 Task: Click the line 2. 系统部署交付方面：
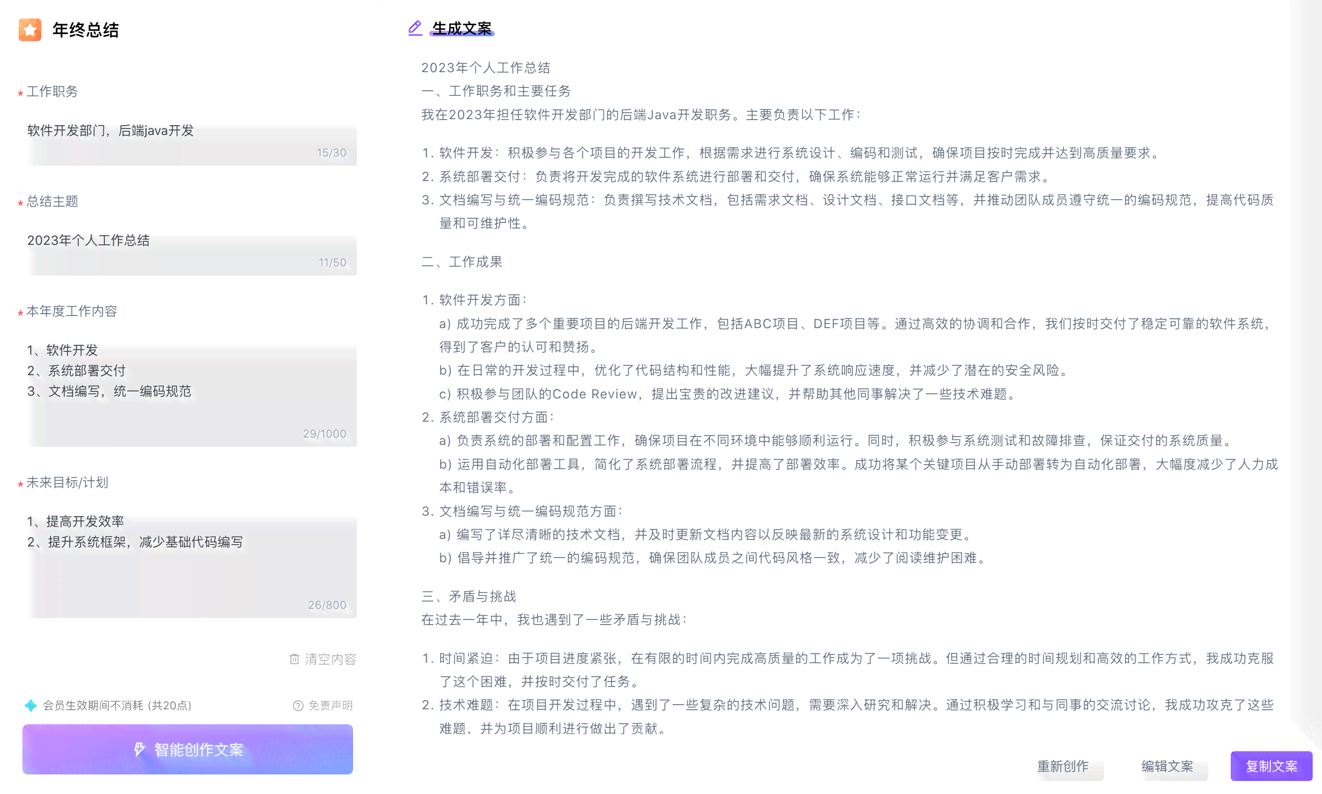[x=488, y=417]
